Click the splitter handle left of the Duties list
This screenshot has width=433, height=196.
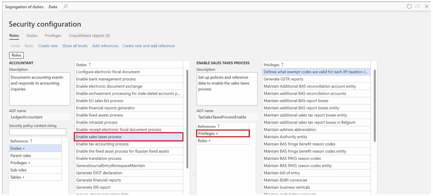[x=72, y=175]
